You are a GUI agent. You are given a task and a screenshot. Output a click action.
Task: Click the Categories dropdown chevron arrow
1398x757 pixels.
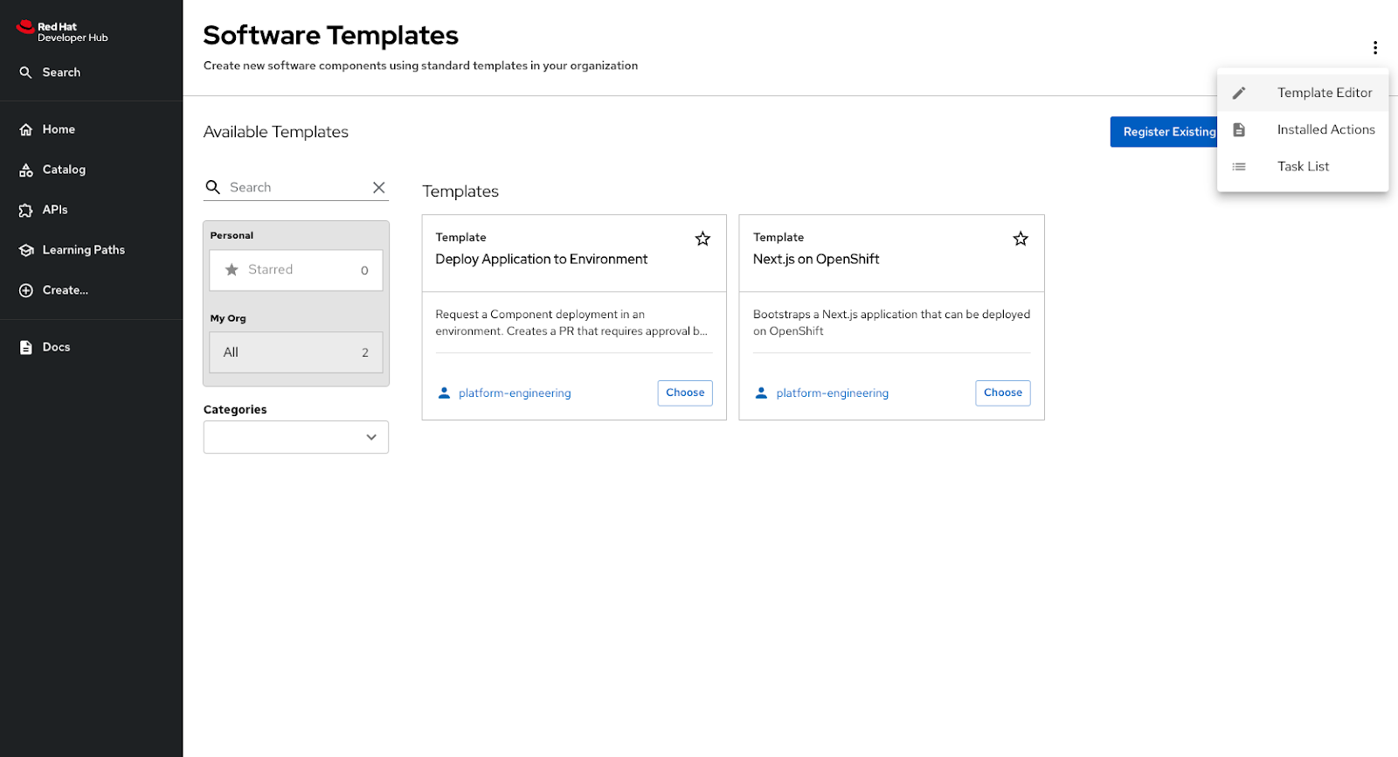(x=371, y=437)
